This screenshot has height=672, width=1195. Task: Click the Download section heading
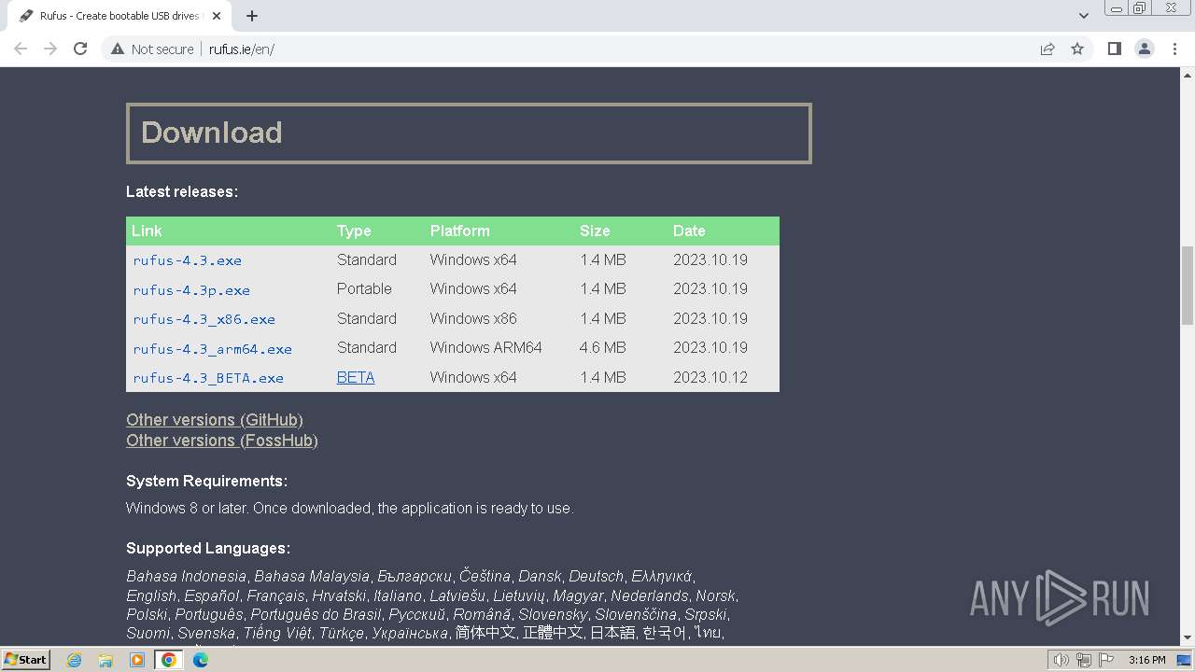(469, 133)
